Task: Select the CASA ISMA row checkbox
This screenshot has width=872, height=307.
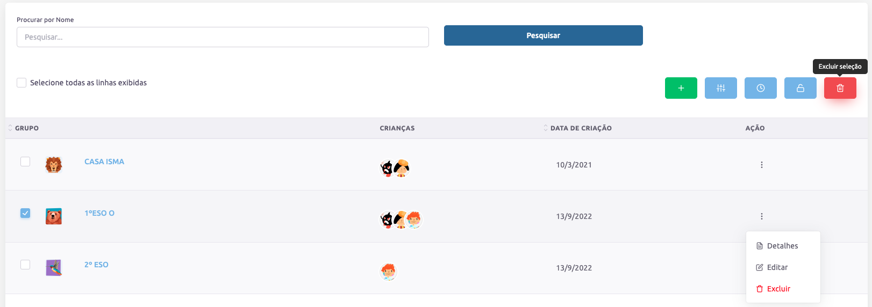Action: (x=25, y=162)
